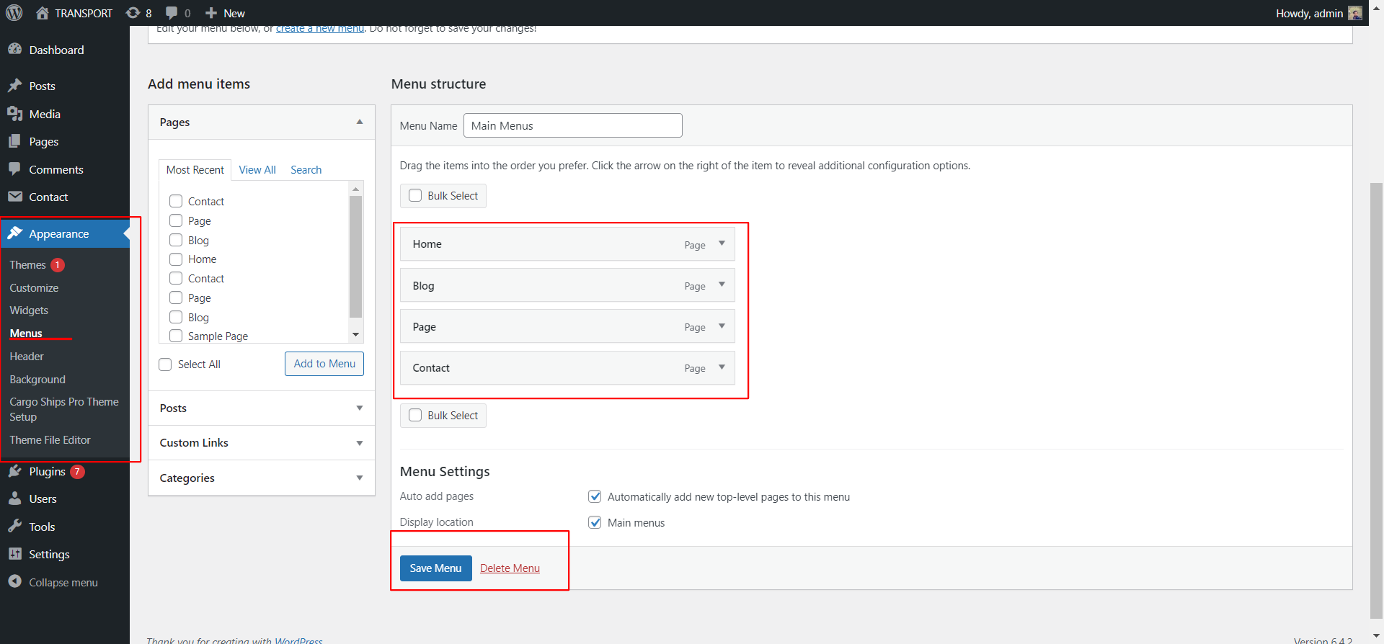Open the updates icon showing 8
Image resolution: width=1384 pixels, height=644 pixels.
click(x=133, y=13)
